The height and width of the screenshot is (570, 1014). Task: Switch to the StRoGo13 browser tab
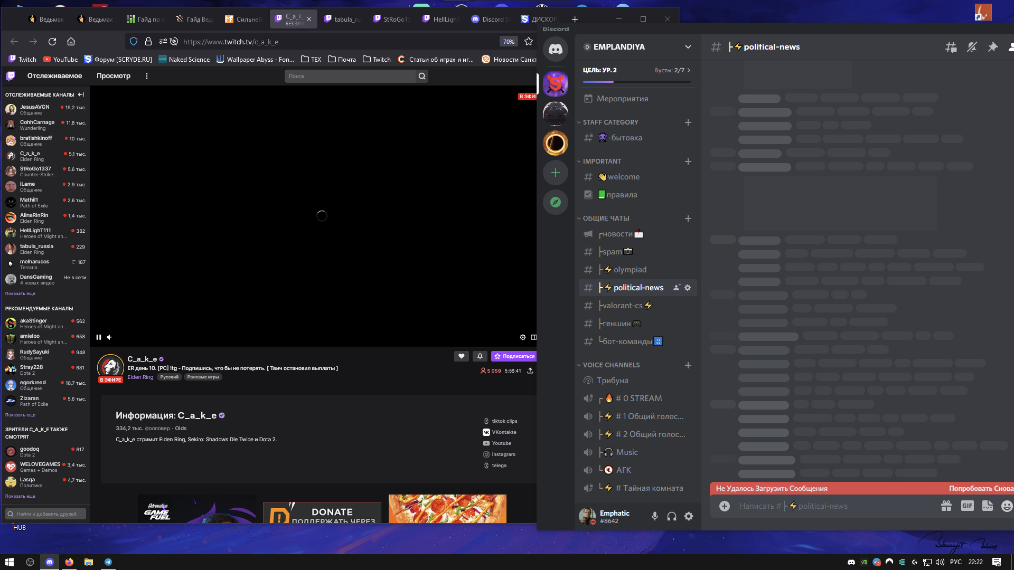click(x=392, y=19)
